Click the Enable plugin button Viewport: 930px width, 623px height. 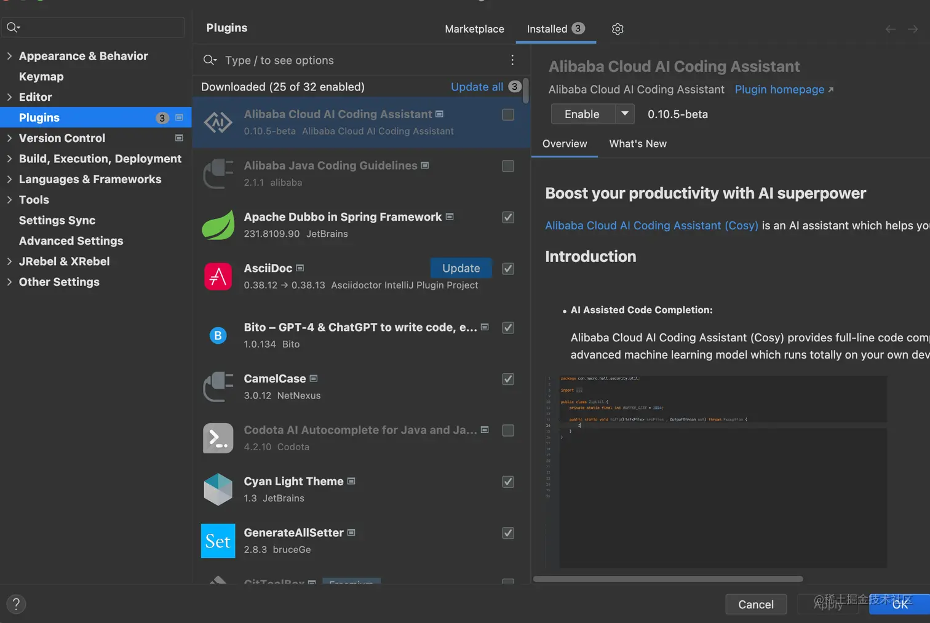(583, 114)
